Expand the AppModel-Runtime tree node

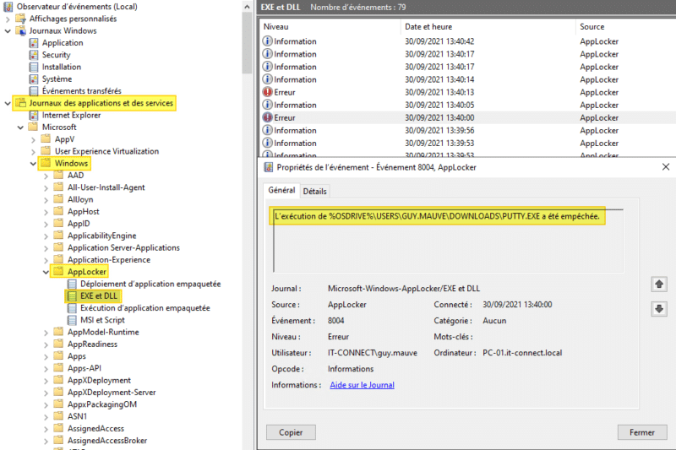(46, 333)
